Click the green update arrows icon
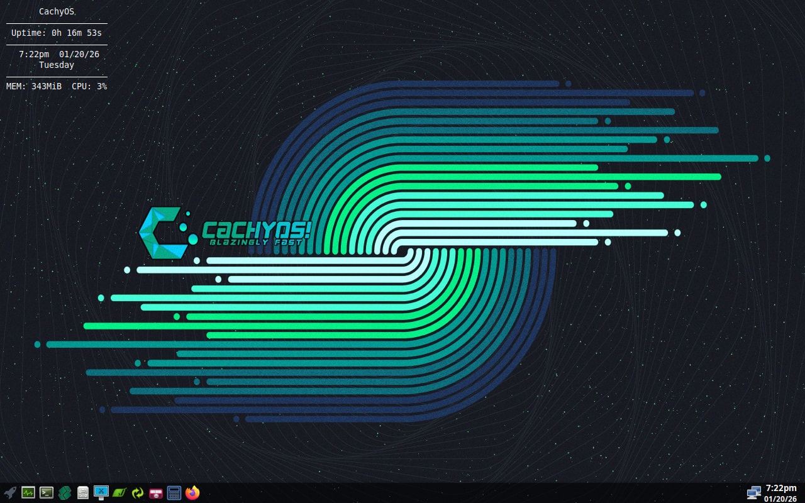Image resolution: width=805 pixels, height=503 pixels. tap(138, 493)
